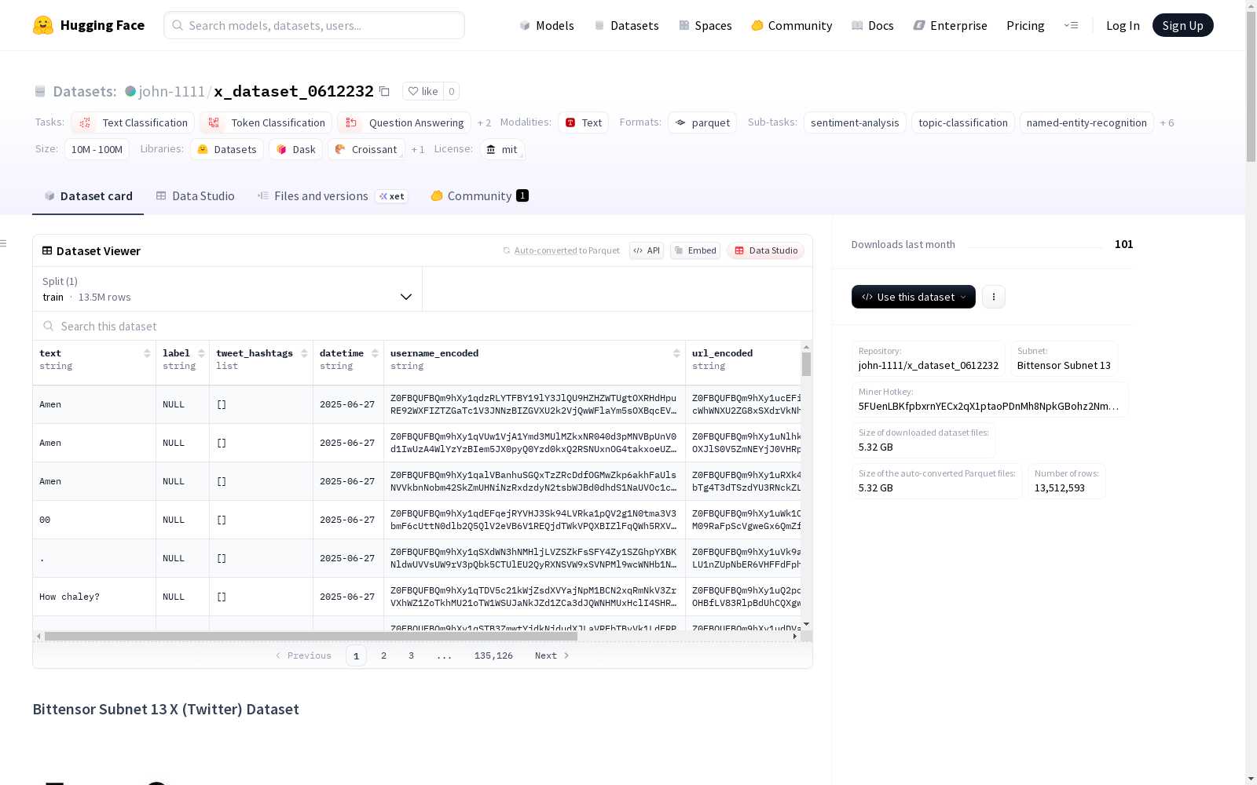The image size is (1257, 785).
Task: Expand the +6 more sub-tasks
Action: (x=1167, y=122)
